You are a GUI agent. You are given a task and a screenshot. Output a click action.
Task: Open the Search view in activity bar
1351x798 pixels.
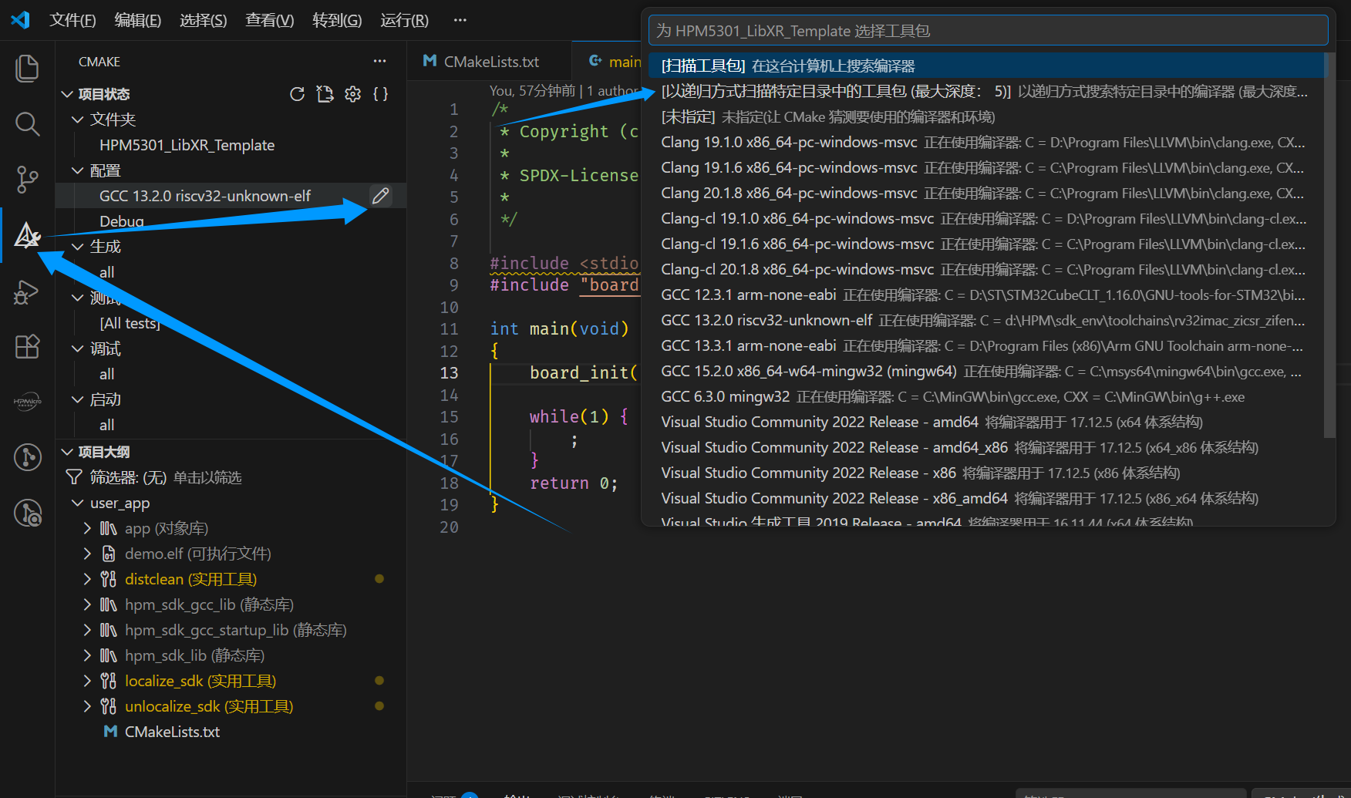click(x=27, y=123)
